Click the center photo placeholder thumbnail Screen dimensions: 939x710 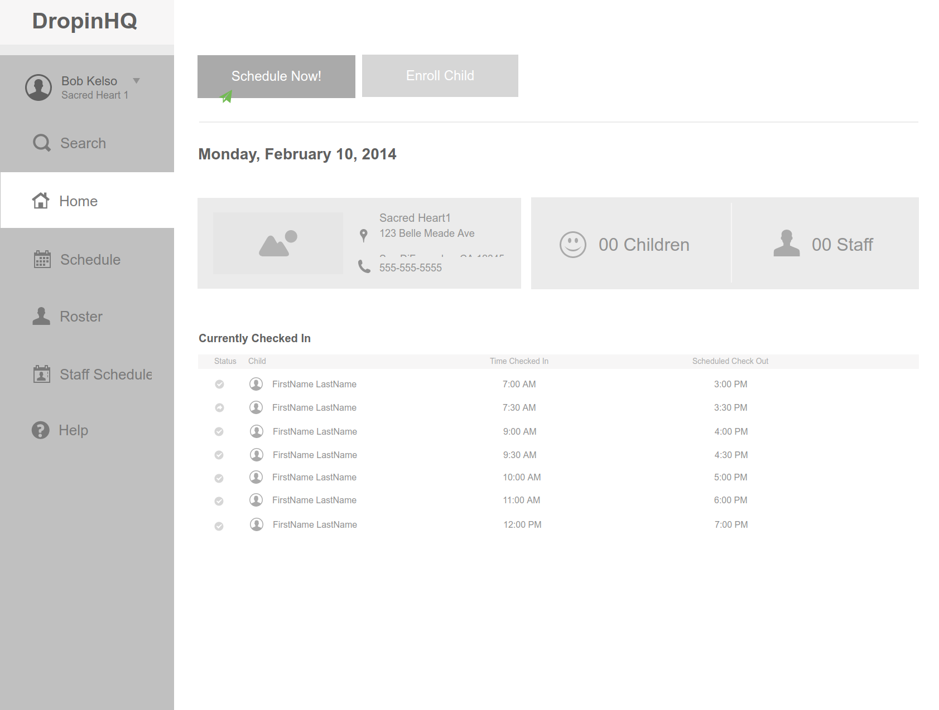point(278,243)
